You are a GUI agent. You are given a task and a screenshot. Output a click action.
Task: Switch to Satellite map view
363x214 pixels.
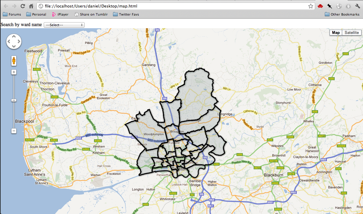click(352, 33)
